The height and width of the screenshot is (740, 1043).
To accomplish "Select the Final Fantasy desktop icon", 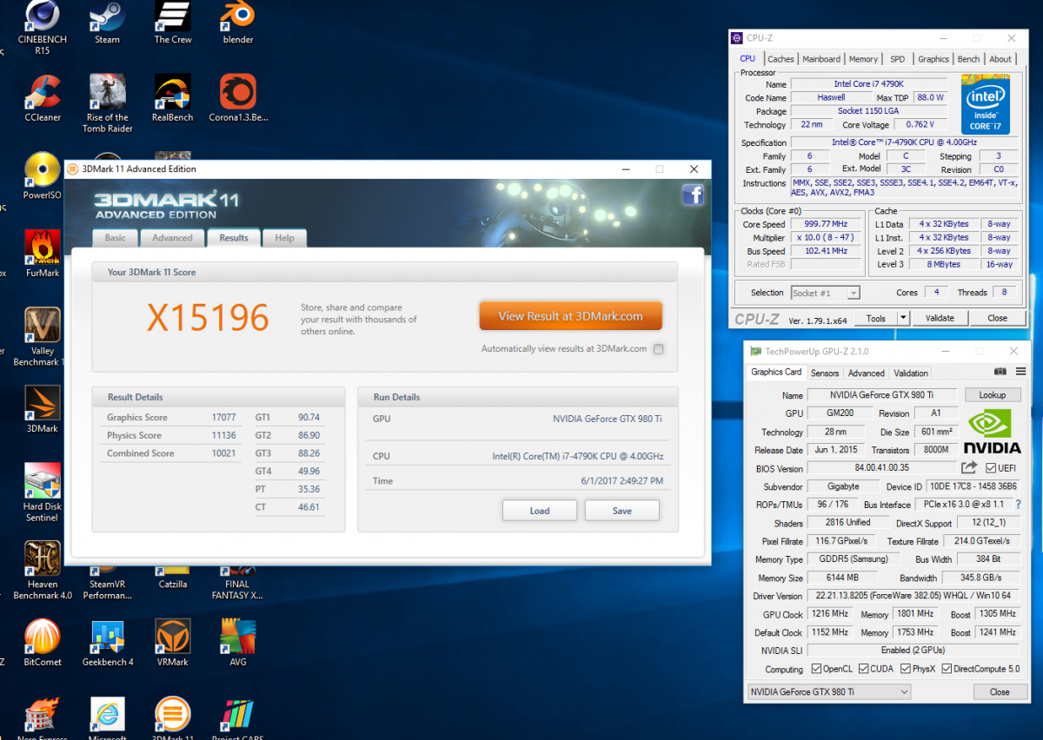I will [x=238, y=582].
